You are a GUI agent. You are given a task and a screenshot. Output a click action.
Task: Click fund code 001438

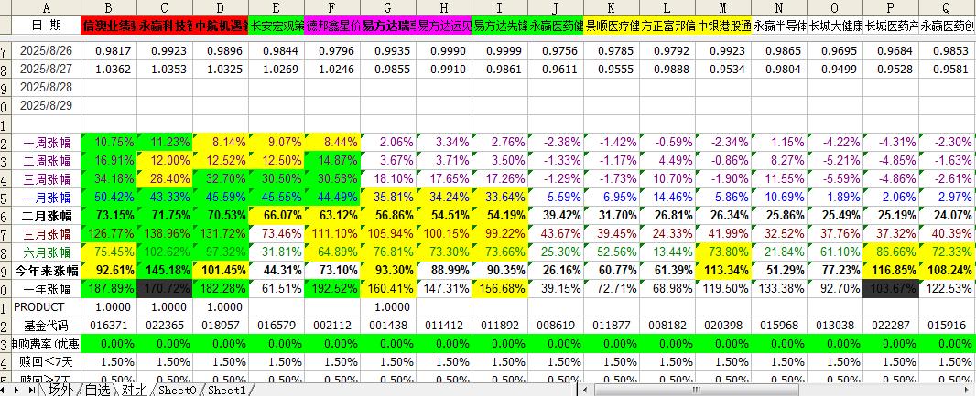click(388, 326)
